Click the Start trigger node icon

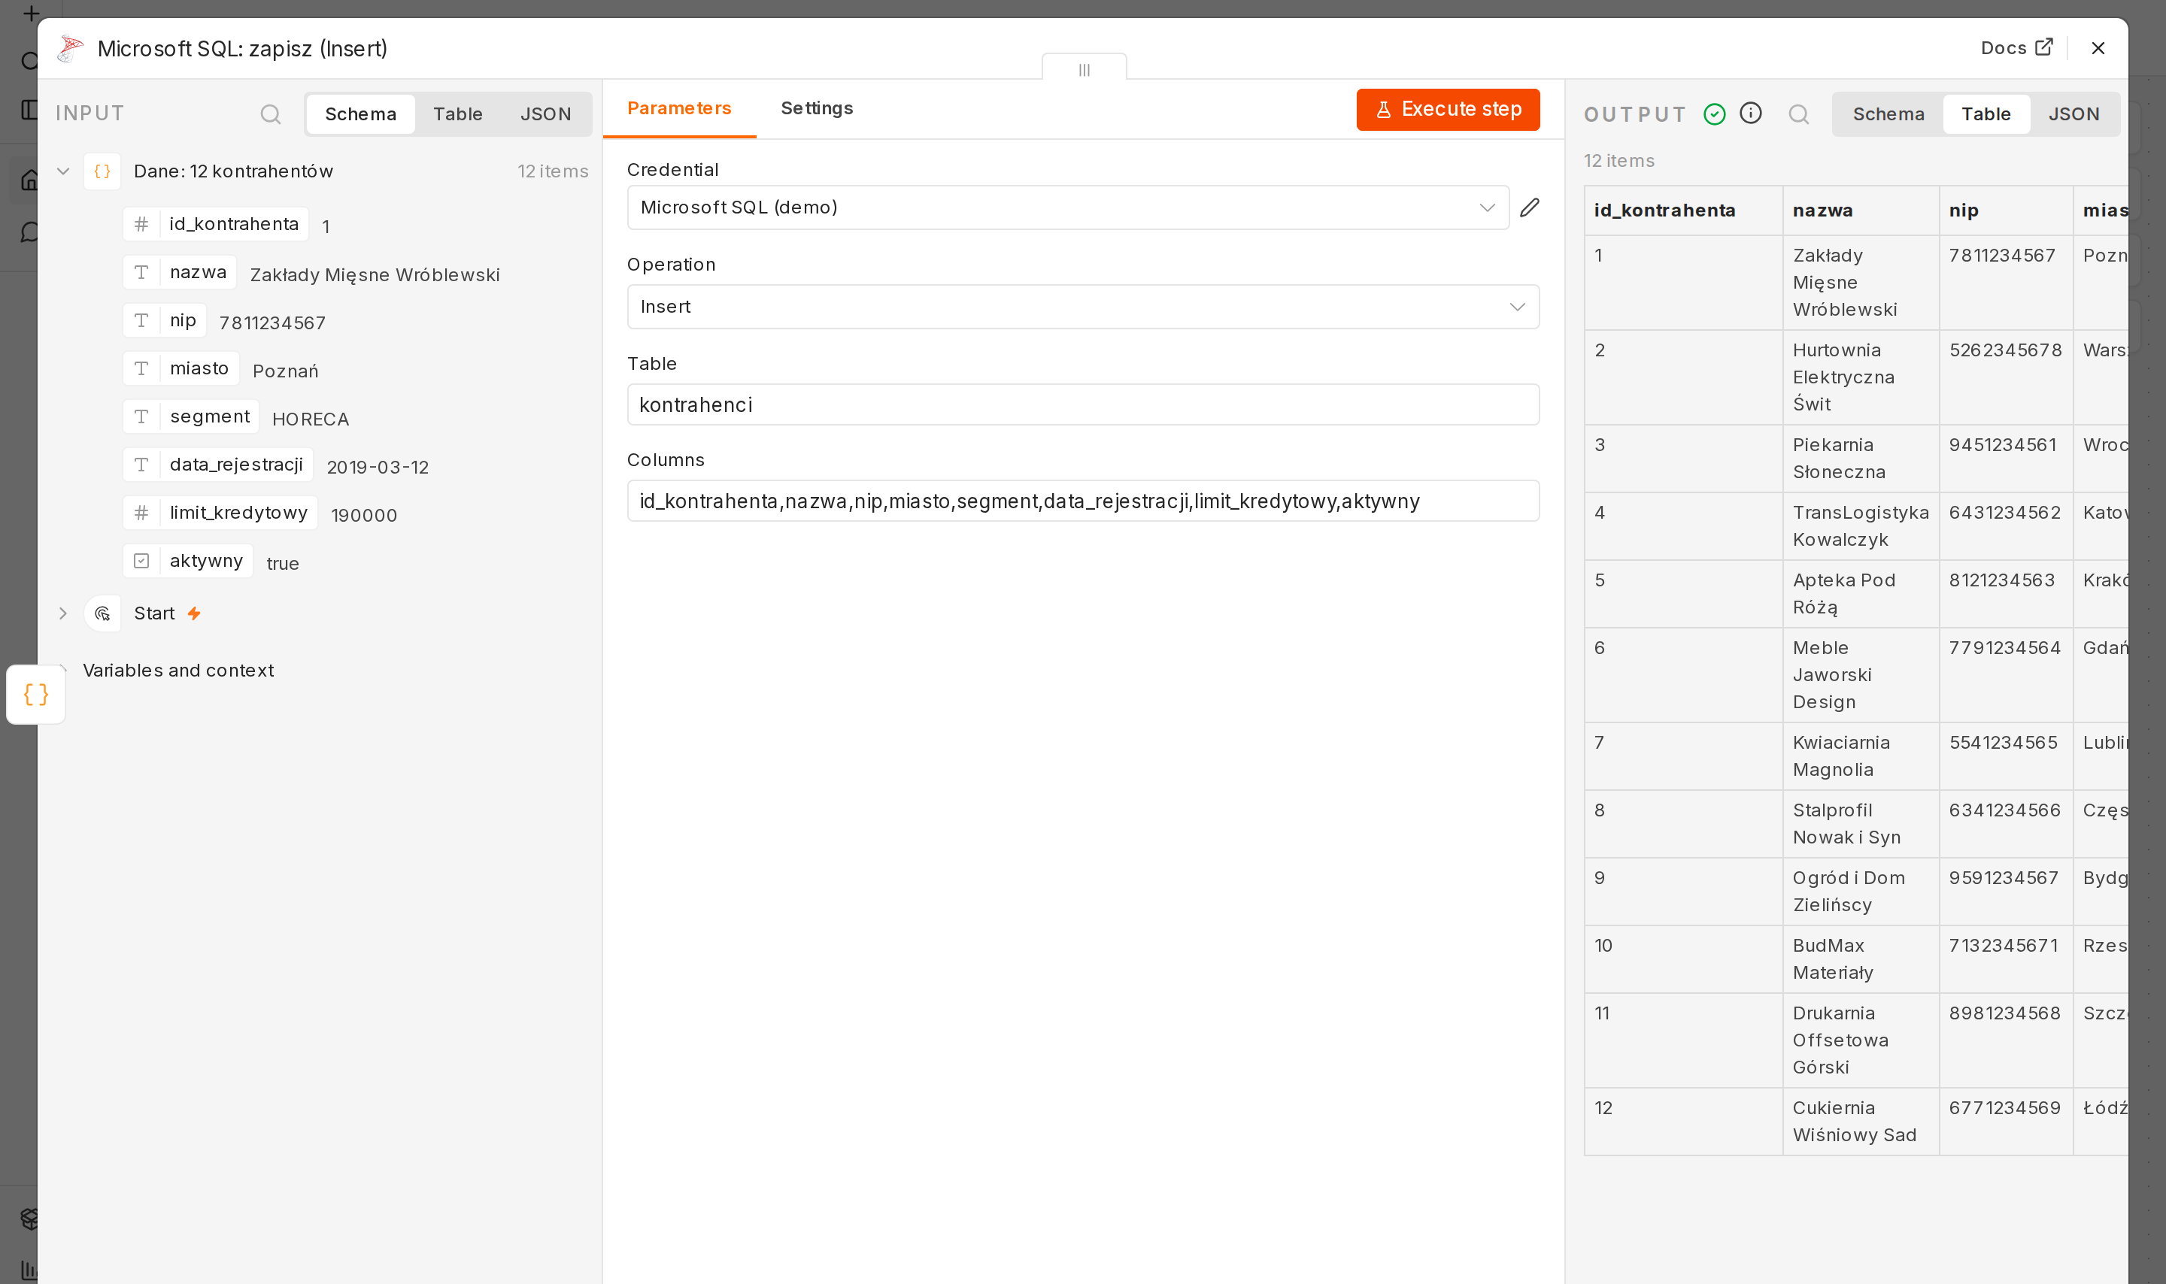point(102,613)
